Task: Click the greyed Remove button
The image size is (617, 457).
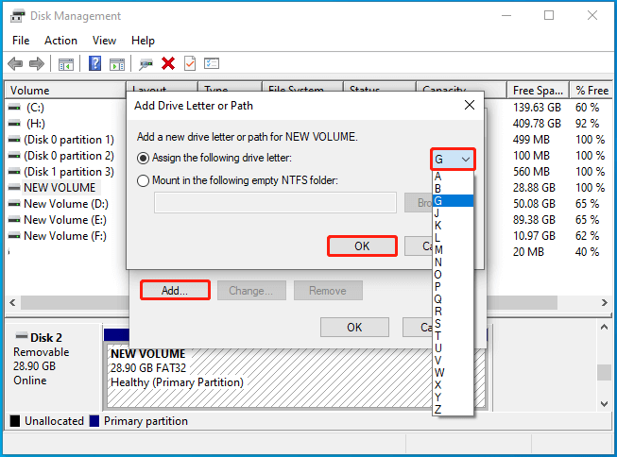Action: click(x=328, y=291)
